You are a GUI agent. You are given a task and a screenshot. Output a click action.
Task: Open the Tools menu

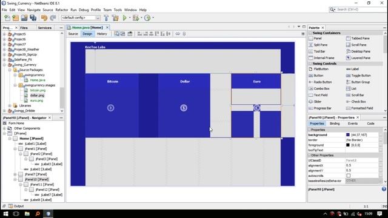(x=118, y=10)
